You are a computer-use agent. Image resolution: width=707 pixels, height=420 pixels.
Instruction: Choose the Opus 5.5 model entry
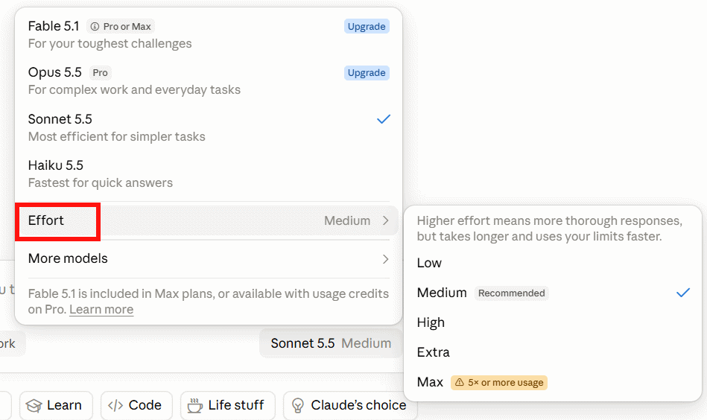(x=209, y=80)
